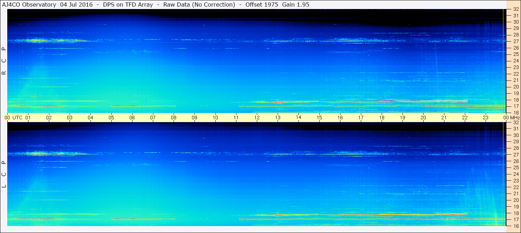Click the 11 hour marker on UTC axis
Screen dimensions: 521x233
coord(236,118)
